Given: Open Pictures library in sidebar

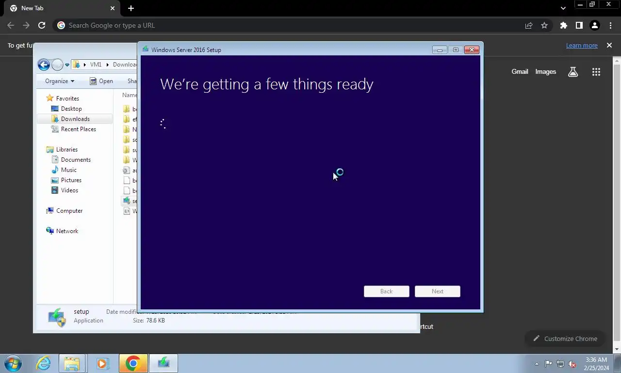Looking at the screenshot, I should [x=71, y=180].
